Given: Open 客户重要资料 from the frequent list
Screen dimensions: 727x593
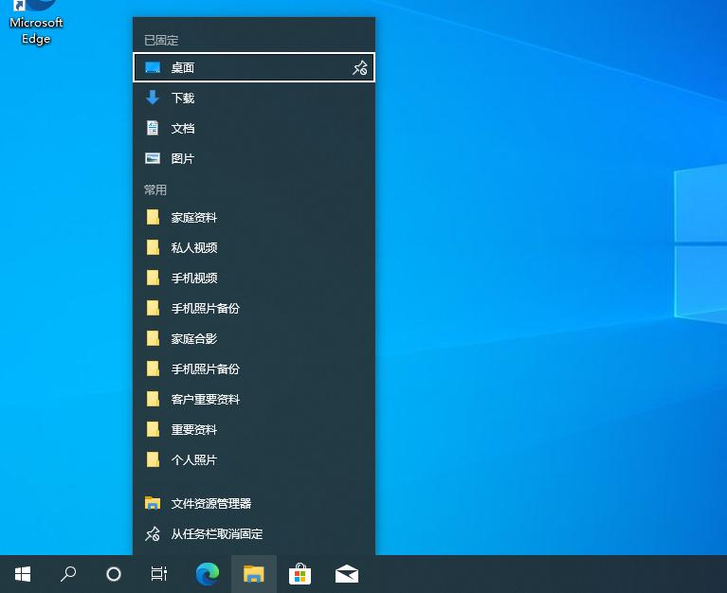Looking at the screenshot, I should coord(206,399).
